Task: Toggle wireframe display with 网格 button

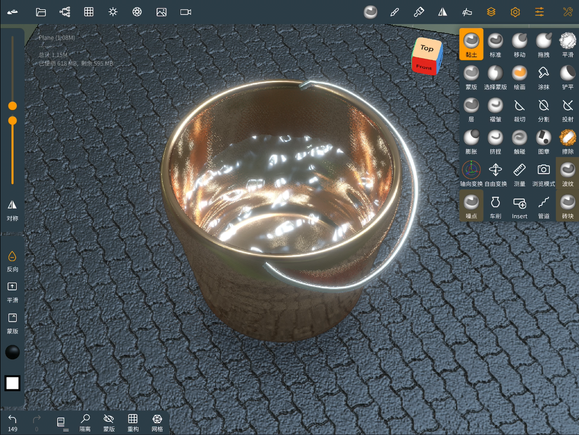Action: click(x=157, y=422)
